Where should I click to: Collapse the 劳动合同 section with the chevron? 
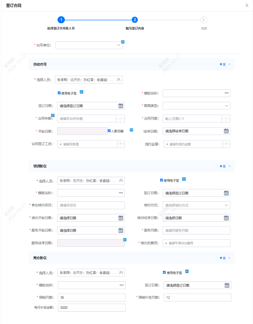tap(229, 64)
